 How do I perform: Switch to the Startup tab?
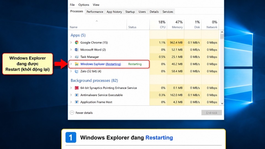[130, 12]
